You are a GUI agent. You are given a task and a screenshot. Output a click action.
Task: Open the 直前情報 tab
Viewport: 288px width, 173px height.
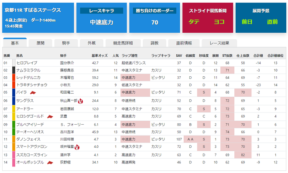pyautogui.click(x=184, y=43)
